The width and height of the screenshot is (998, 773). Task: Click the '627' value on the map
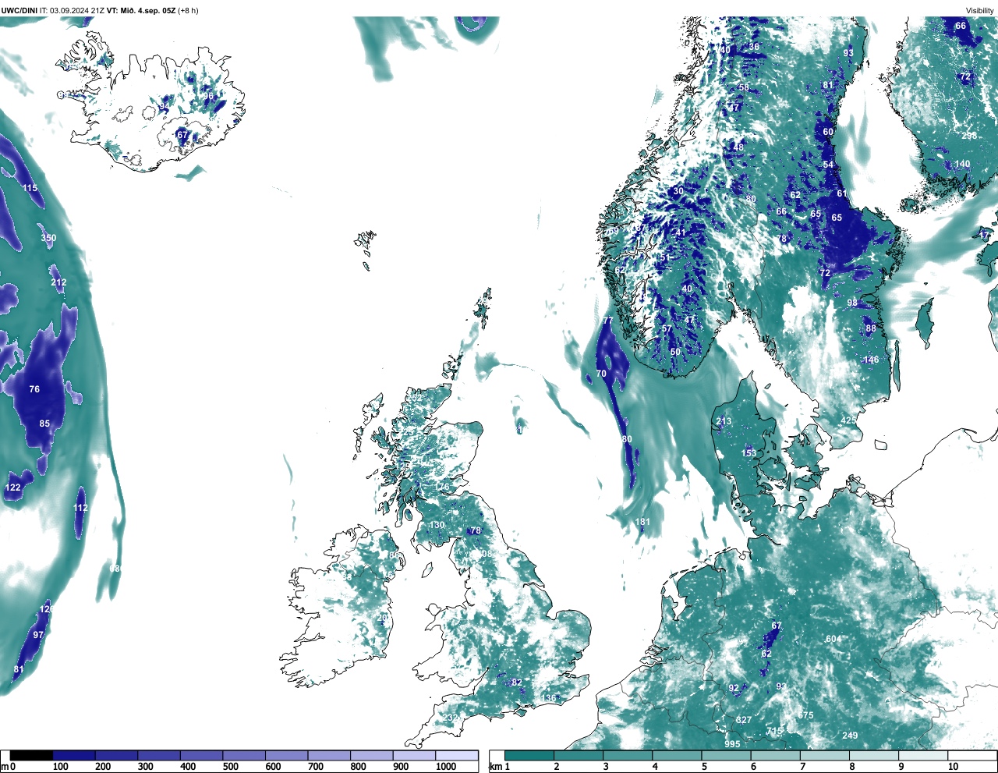coord(745,720)
